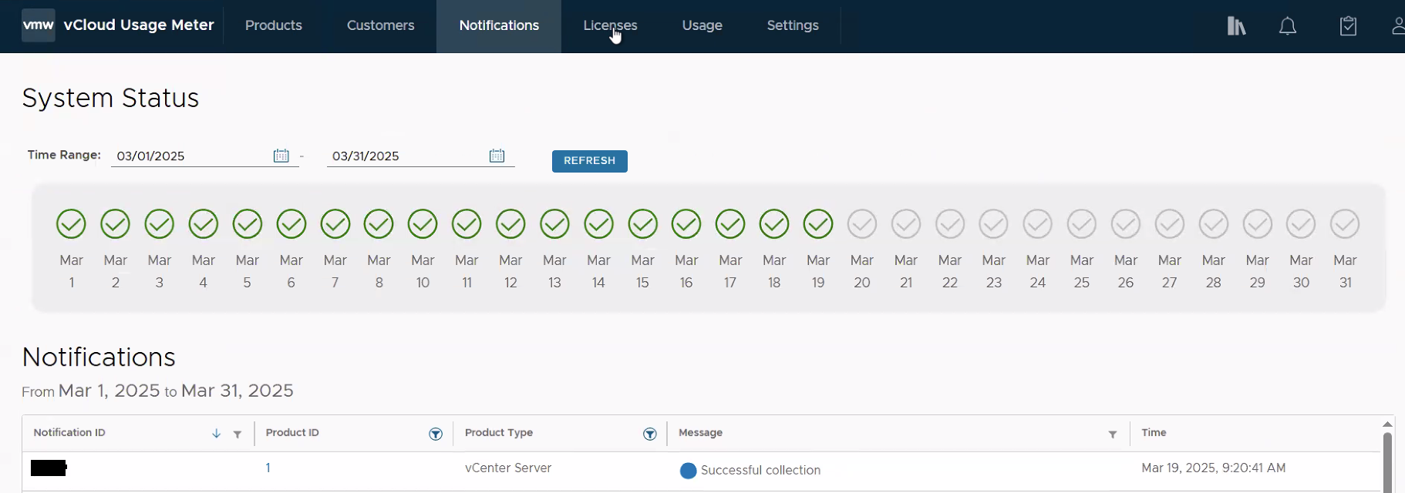
Task: Open the Message column filter
Action: pos(1113,434)
